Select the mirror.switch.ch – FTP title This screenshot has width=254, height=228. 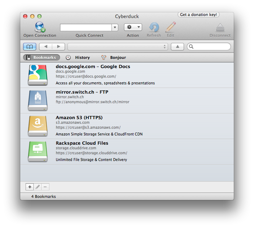(82, 92)
